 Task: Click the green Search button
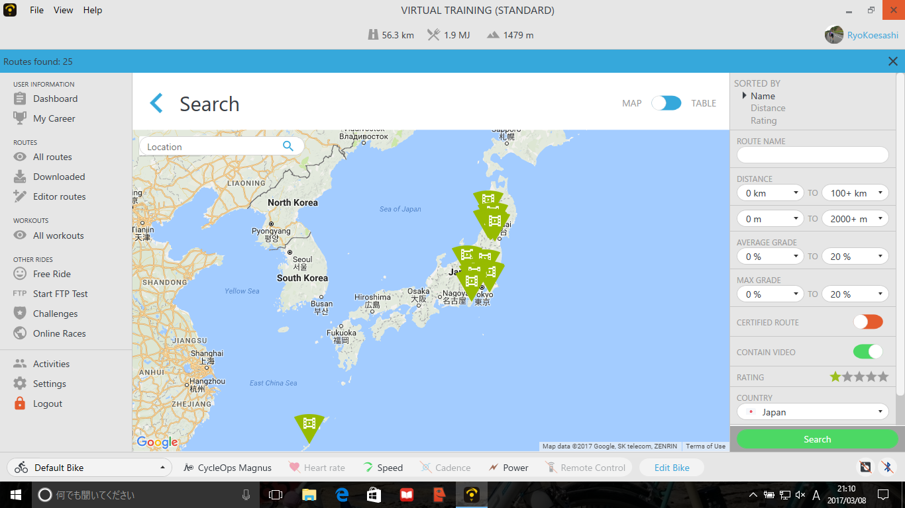tap(817, 439)
